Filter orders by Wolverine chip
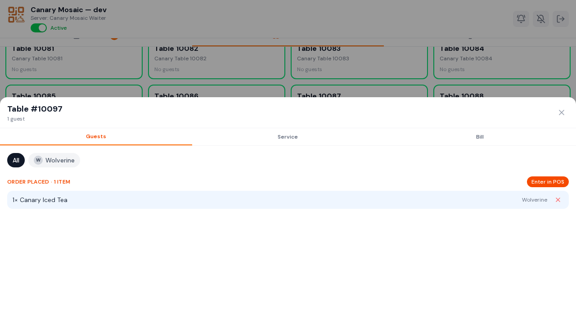Viewport: 576px width, 324px height. click(54, 160)
